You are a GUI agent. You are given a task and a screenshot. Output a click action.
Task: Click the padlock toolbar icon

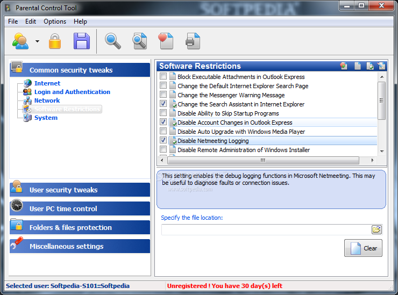[x=55, y=41]
